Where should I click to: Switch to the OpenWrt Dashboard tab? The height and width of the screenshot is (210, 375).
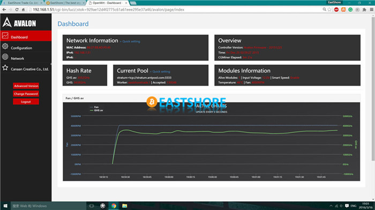pos(108,3)
